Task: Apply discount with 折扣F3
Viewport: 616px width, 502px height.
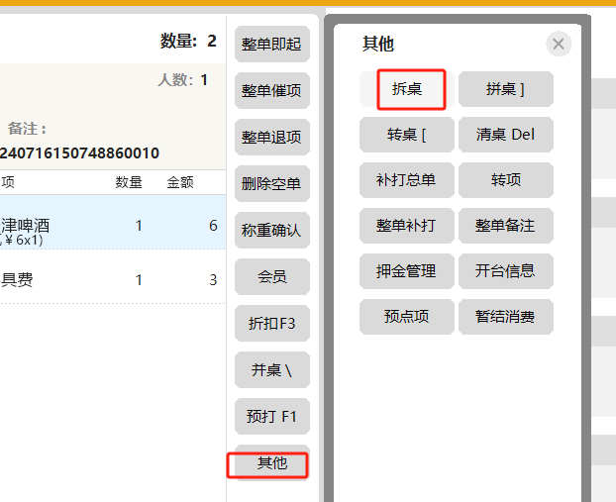Action: [271, 323]
